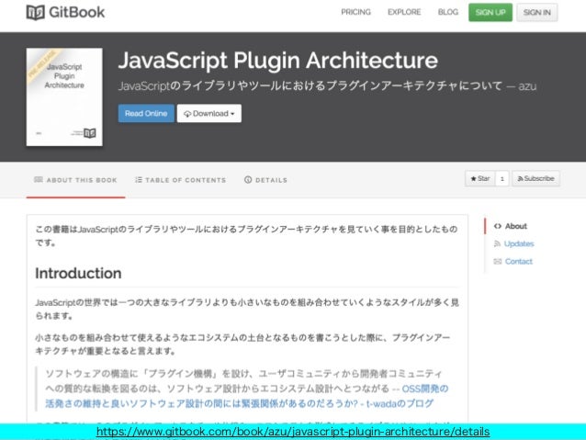The width and height of the screenshot is (586, 440).
Task: Click the SIGN IN button
Action: 537,12
